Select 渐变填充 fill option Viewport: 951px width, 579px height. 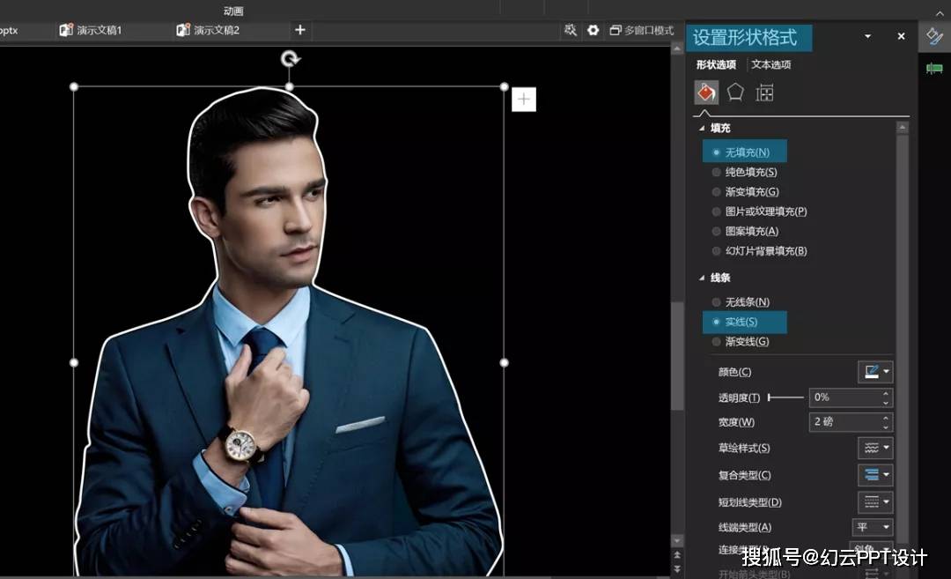point(746,192)
